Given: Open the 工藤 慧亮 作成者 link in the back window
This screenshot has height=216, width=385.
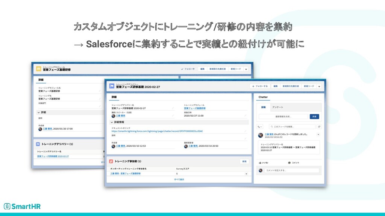Looking at the screenshot, I should tap(47, 129).
